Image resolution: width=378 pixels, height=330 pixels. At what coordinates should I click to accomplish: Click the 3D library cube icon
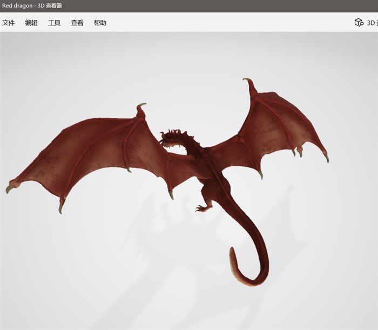359,23
